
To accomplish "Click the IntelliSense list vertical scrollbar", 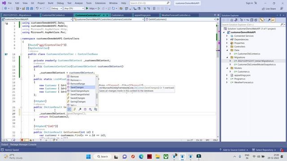I will point(97,91).
